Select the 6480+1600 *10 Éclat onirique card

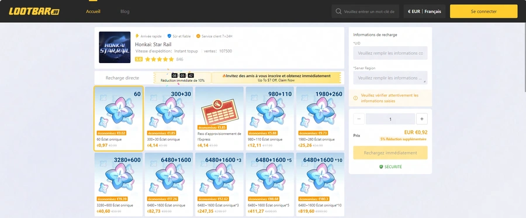320,185
